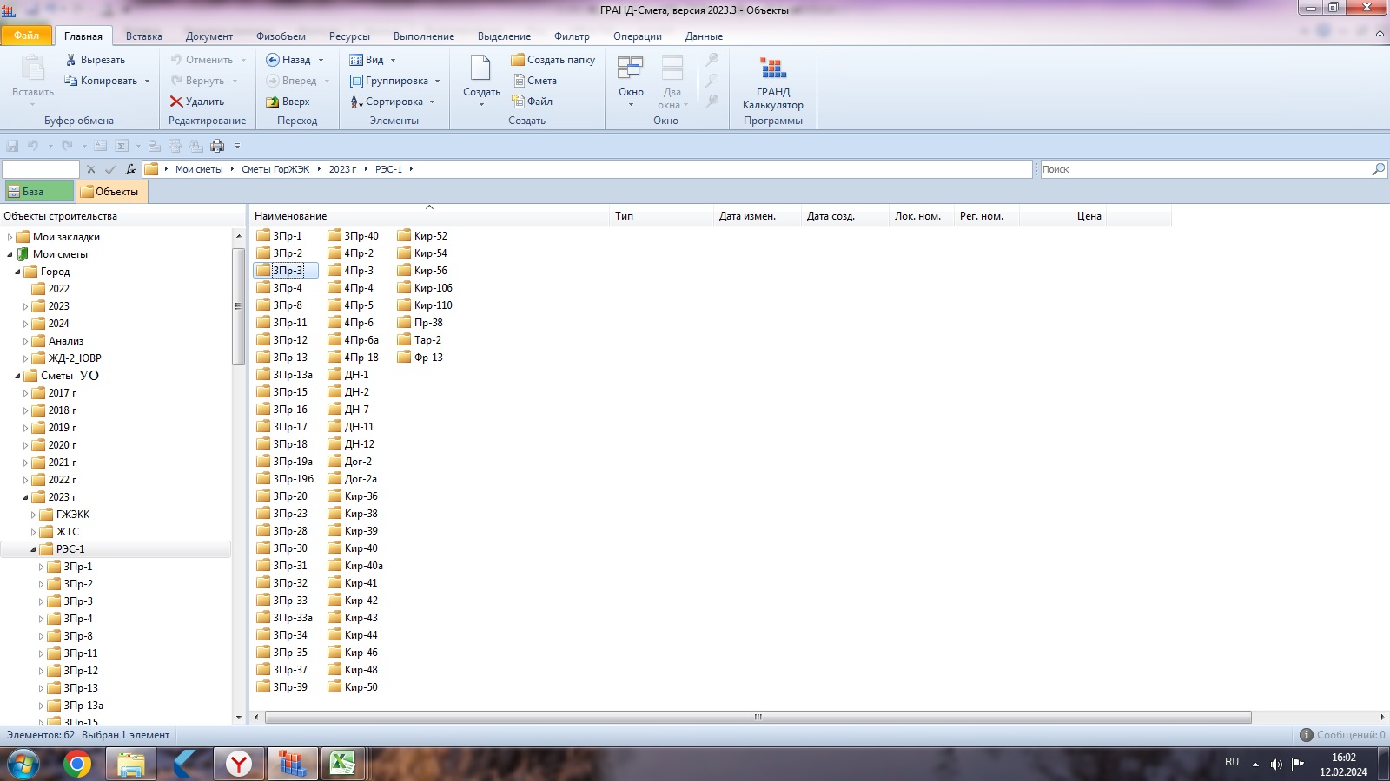Click the Удалить red X button

[x=197, y=102]
